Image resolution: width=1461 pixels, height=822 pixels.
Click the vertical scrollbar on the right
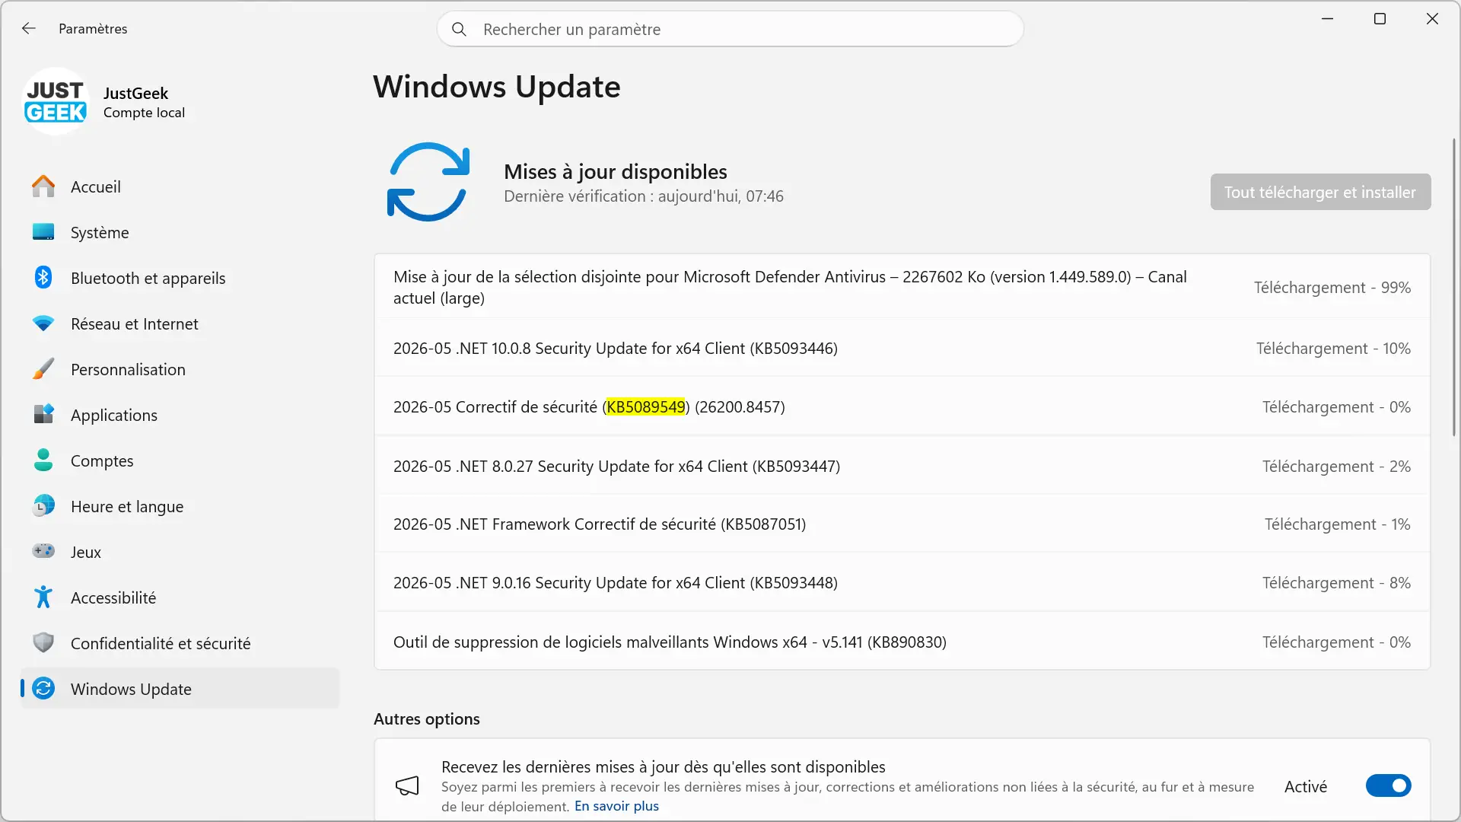point(1454,287)
